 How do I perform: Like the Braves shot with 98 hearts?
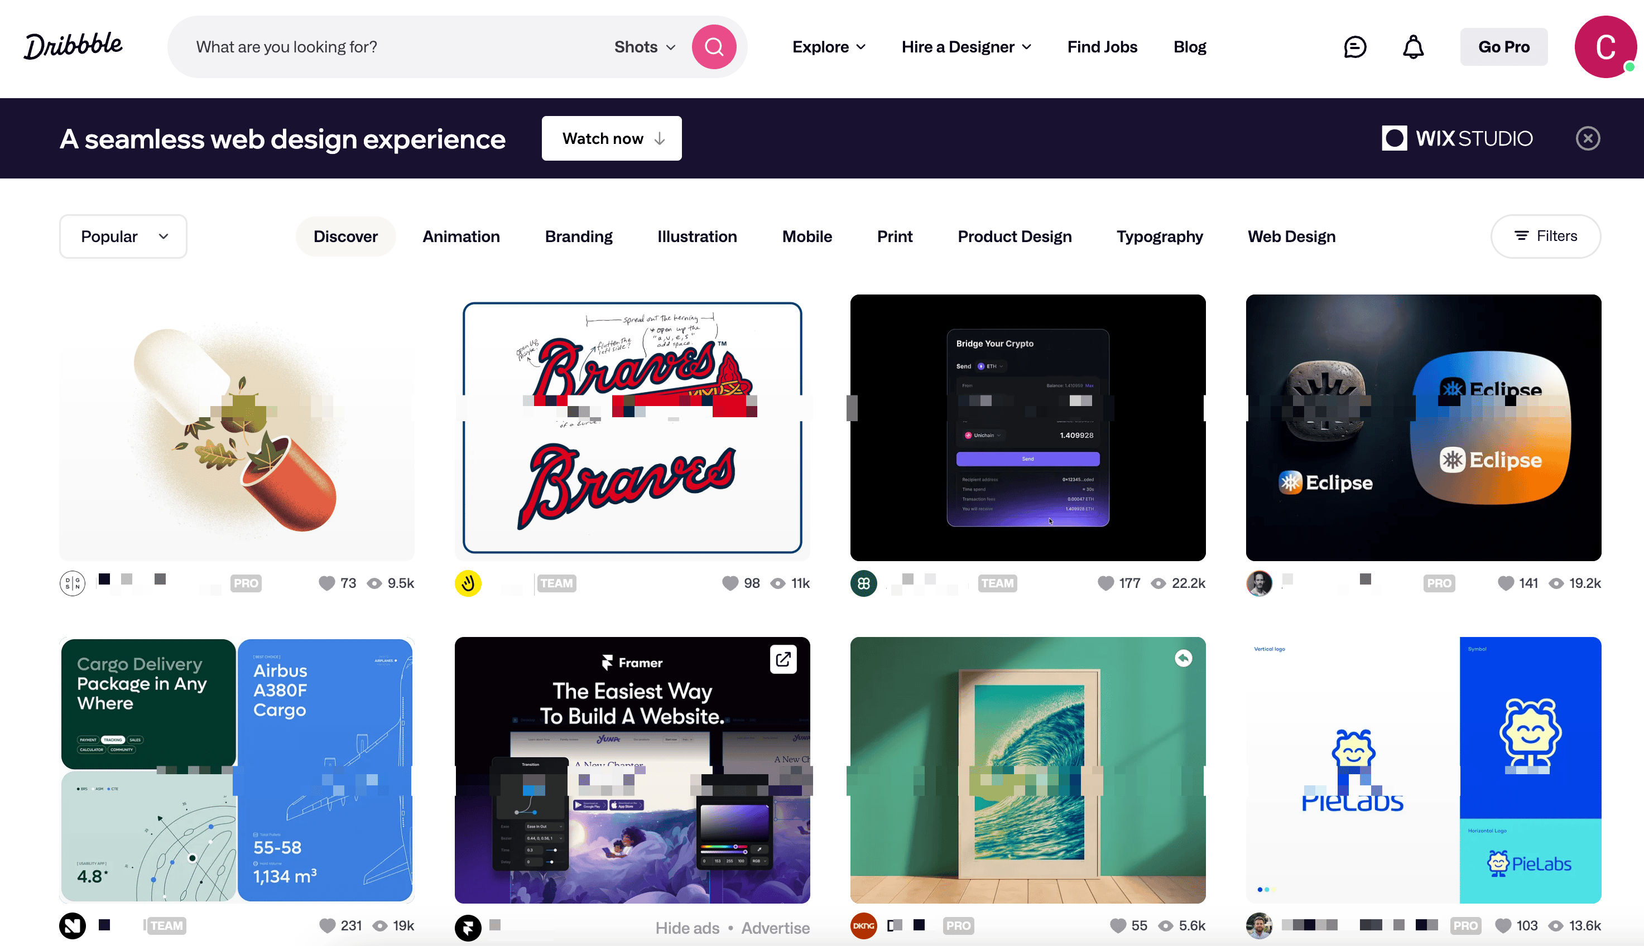pyautogui.click(x=730, y=583)
